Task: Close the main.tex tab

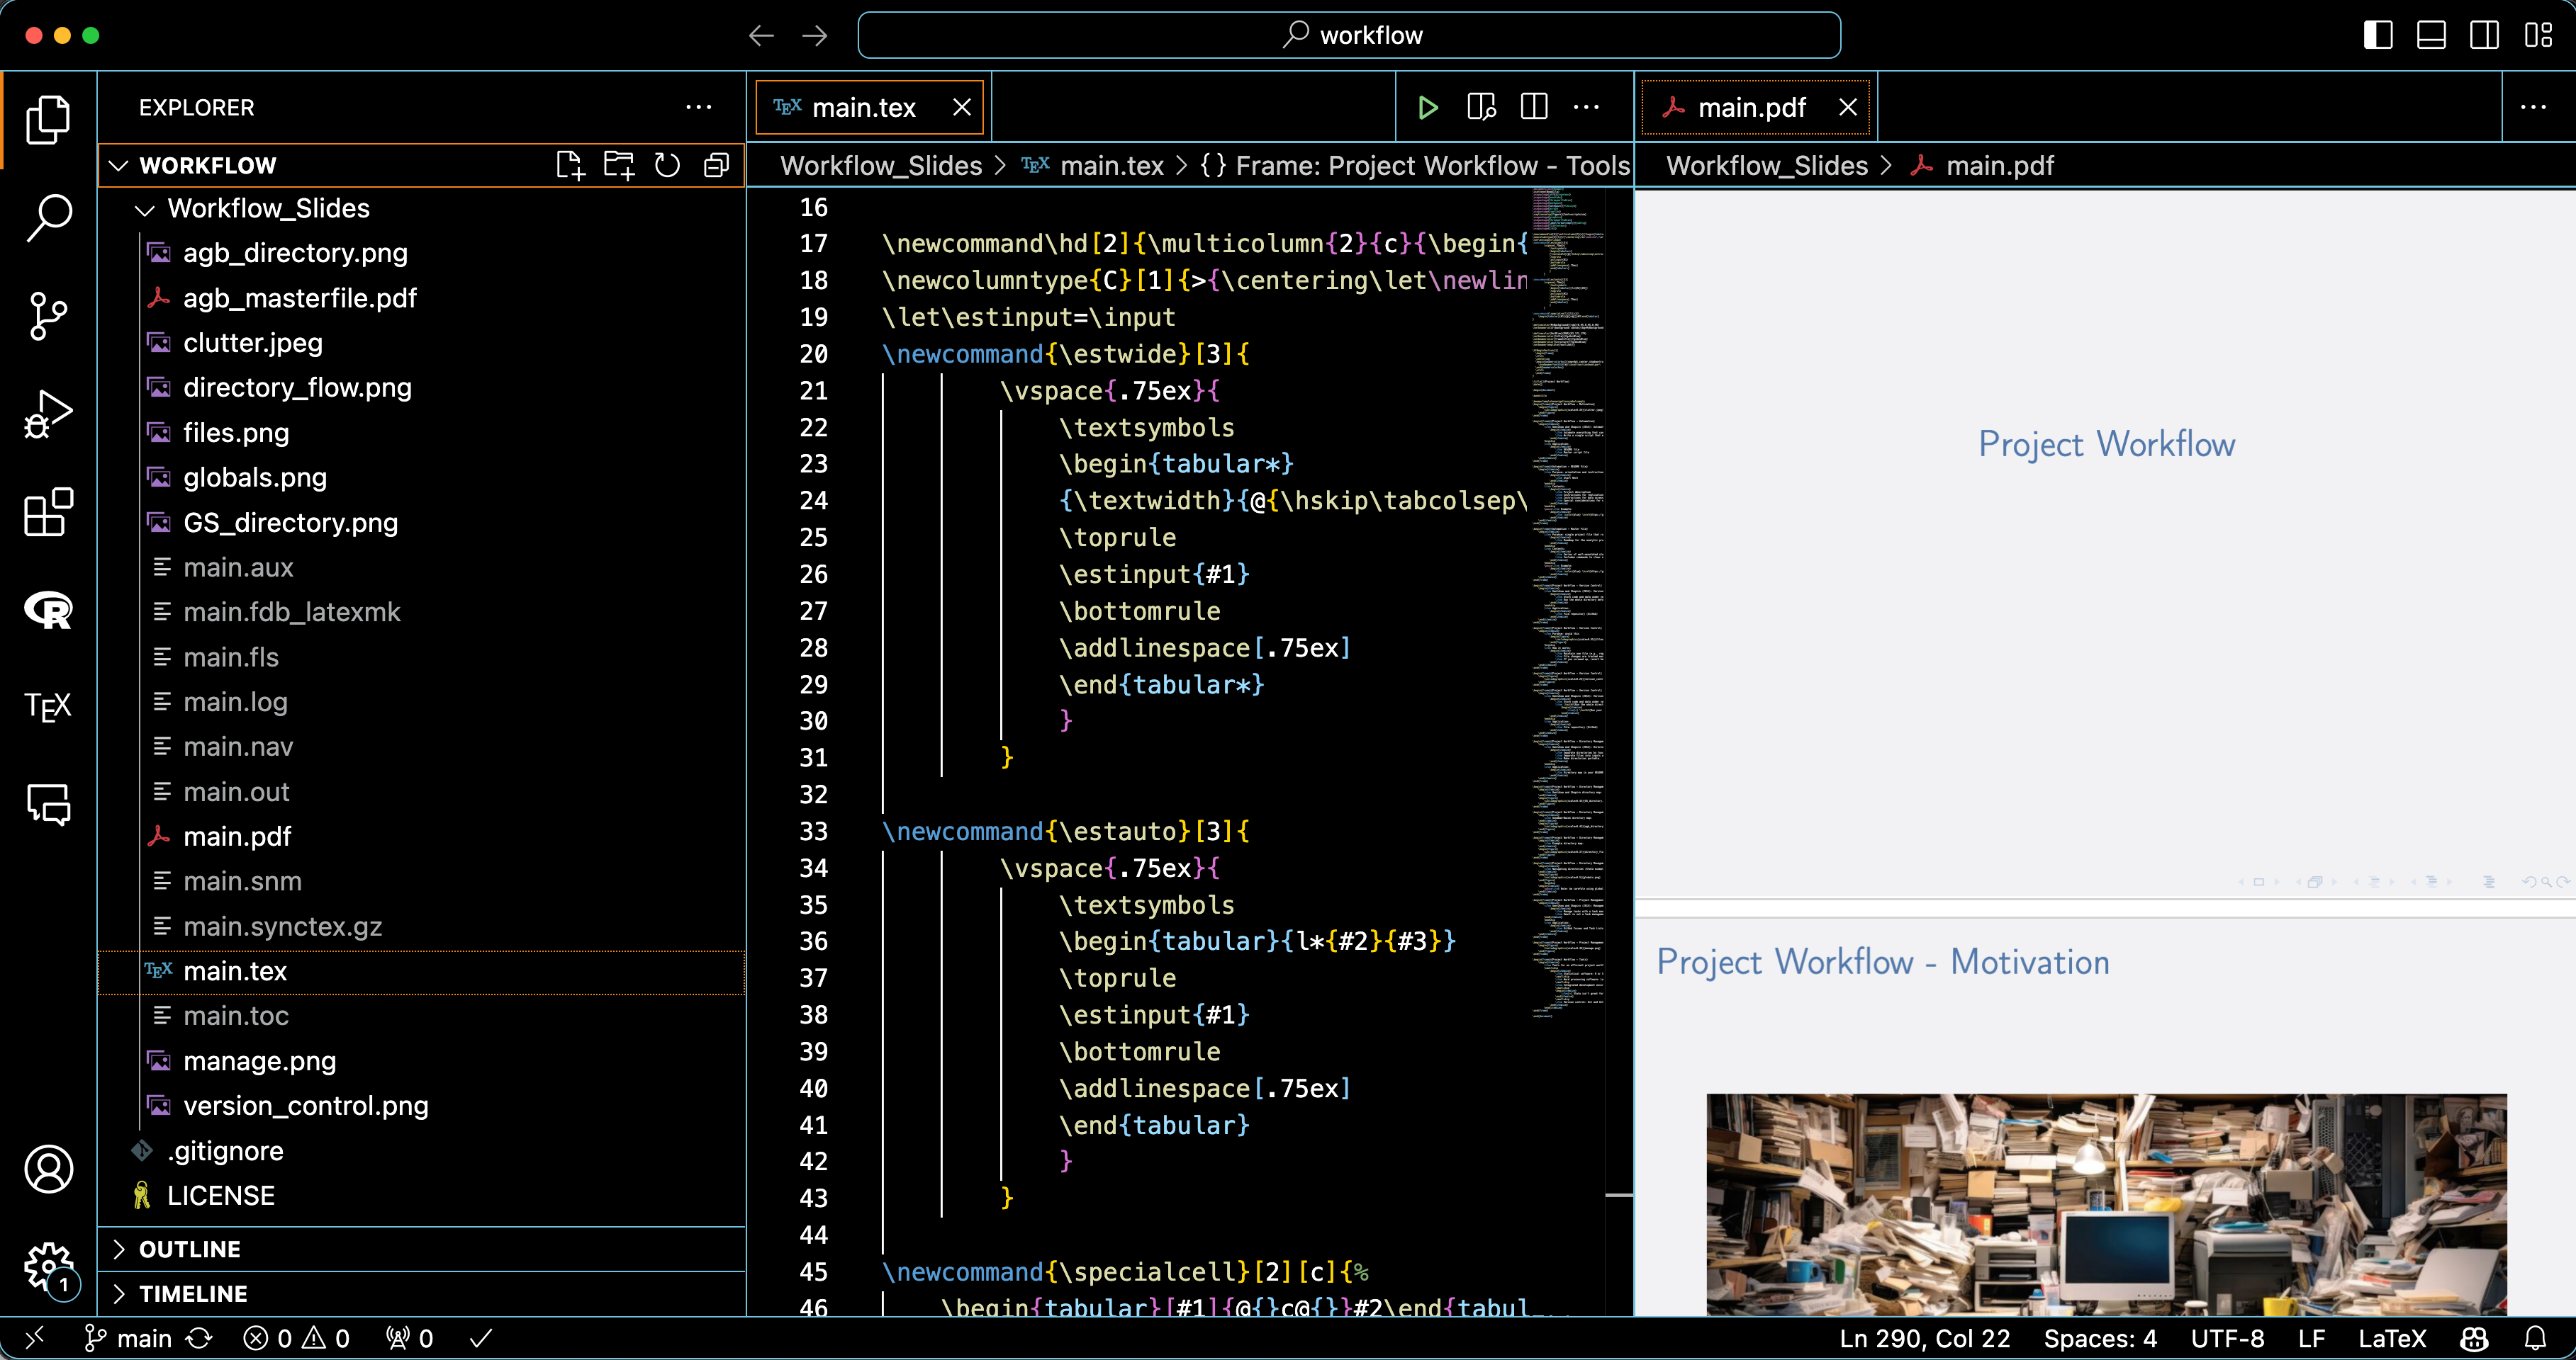Action: click(x=961, y=107)
